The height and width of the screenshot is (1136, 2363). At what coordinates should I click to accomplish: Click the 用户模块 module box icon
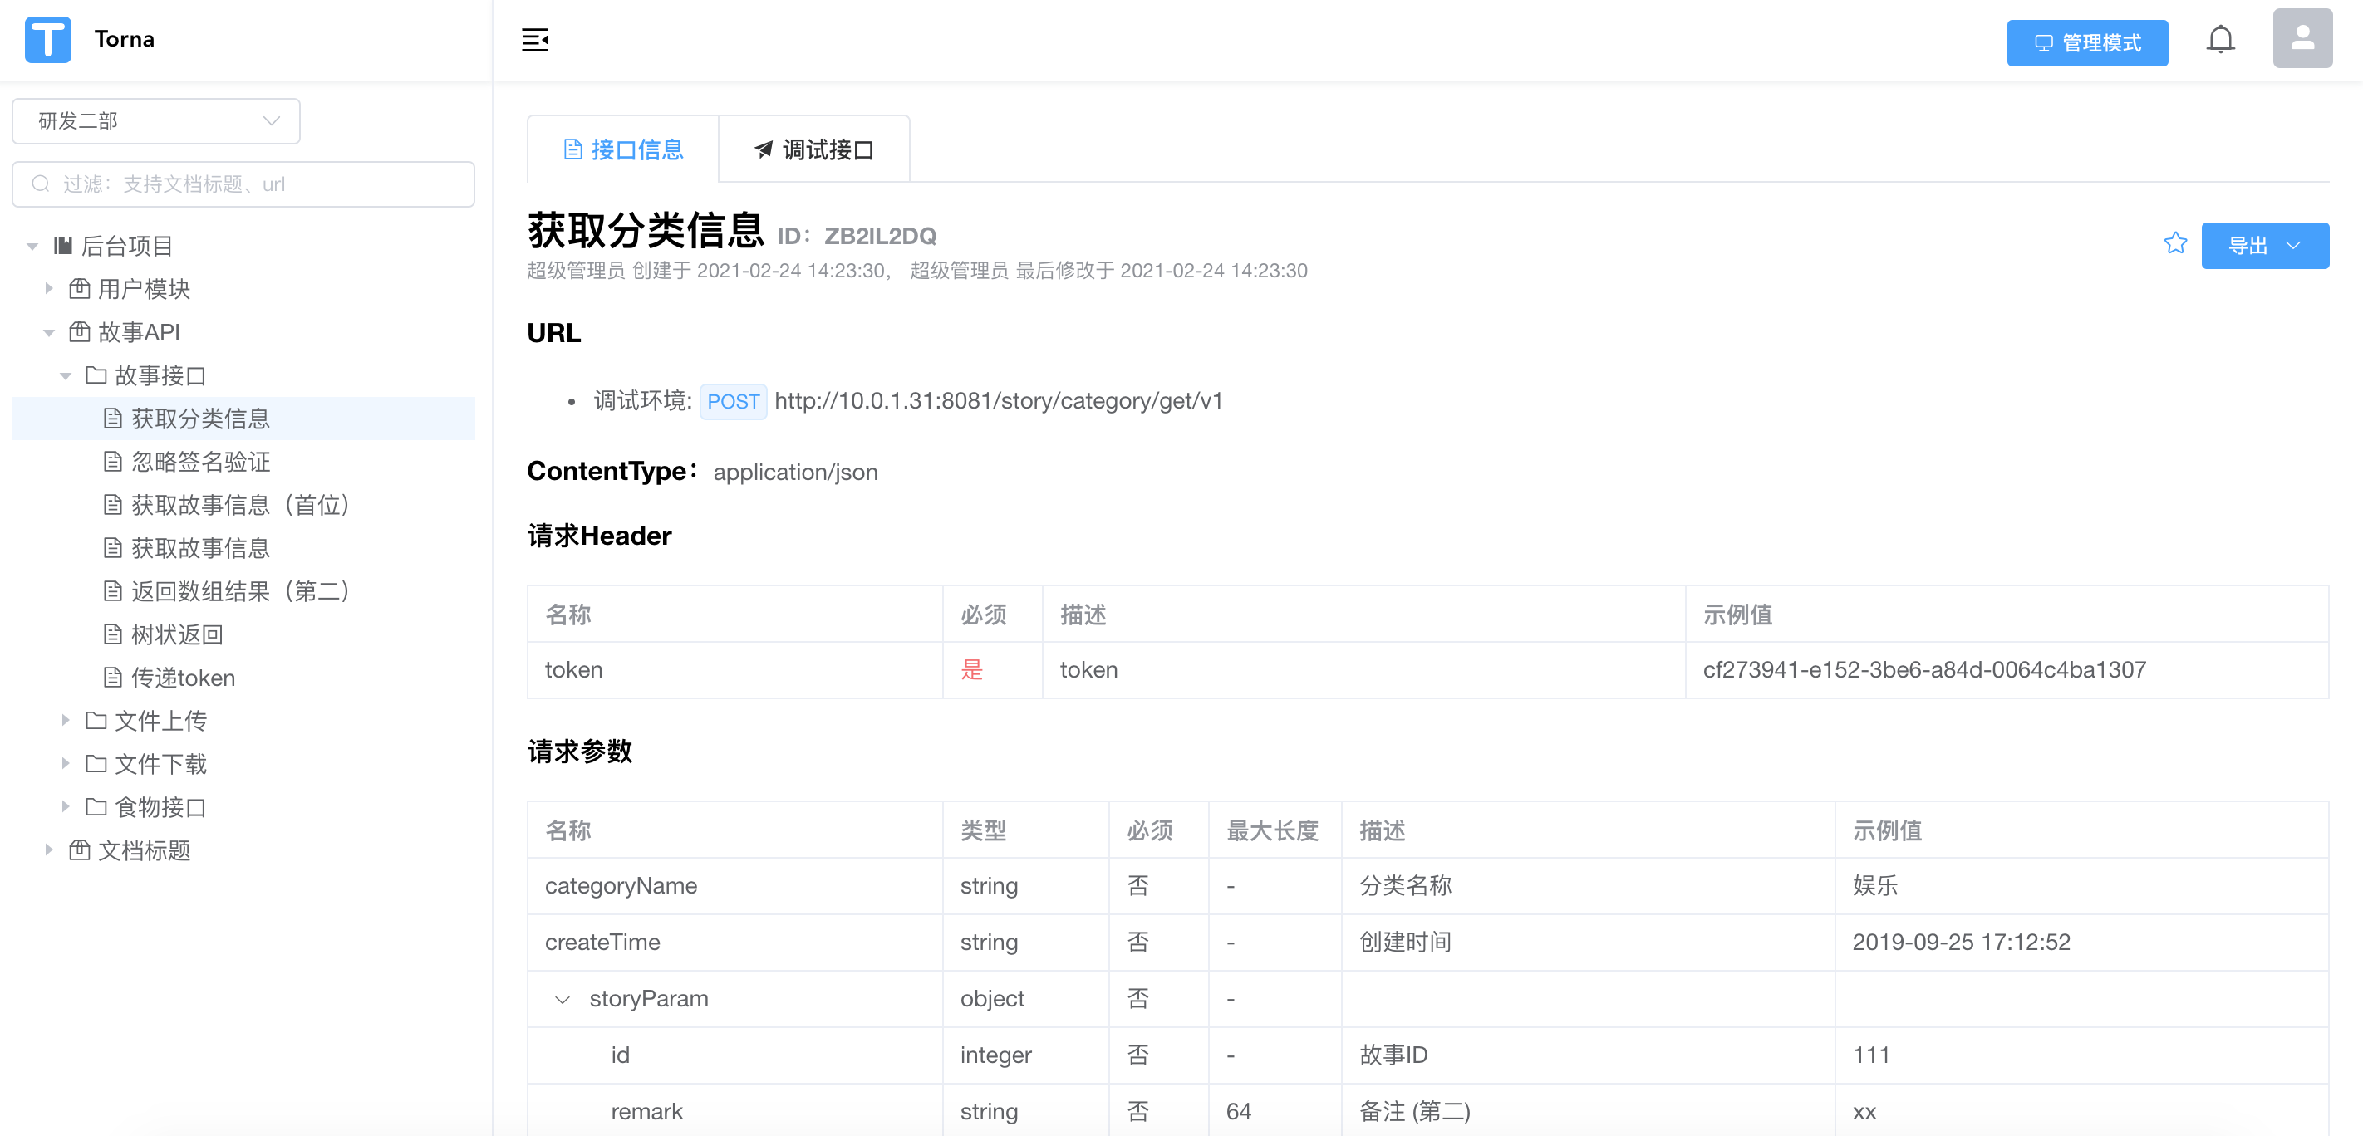80,289
